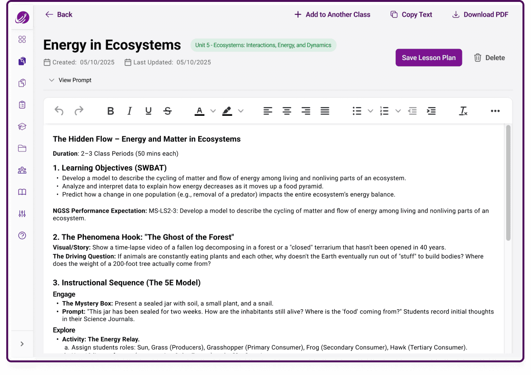Select the graduation cap icon in the sidebar
The height and width of the screenshot is (375, 531).
[x=22, y=126]
